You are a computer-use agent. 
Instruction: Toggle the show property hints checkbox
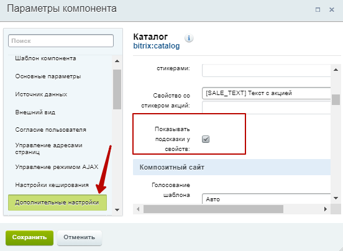click(206, 139)
